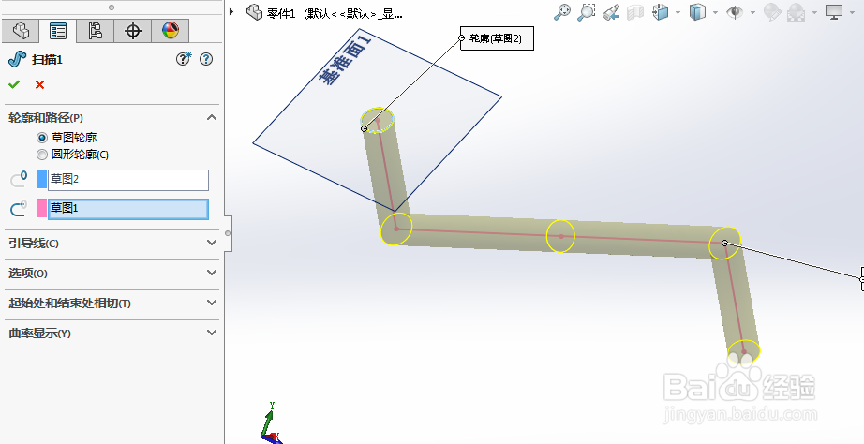Switch to the PropertyManager tab
Viewport: 864px width, 444px height.
(57, 30)
